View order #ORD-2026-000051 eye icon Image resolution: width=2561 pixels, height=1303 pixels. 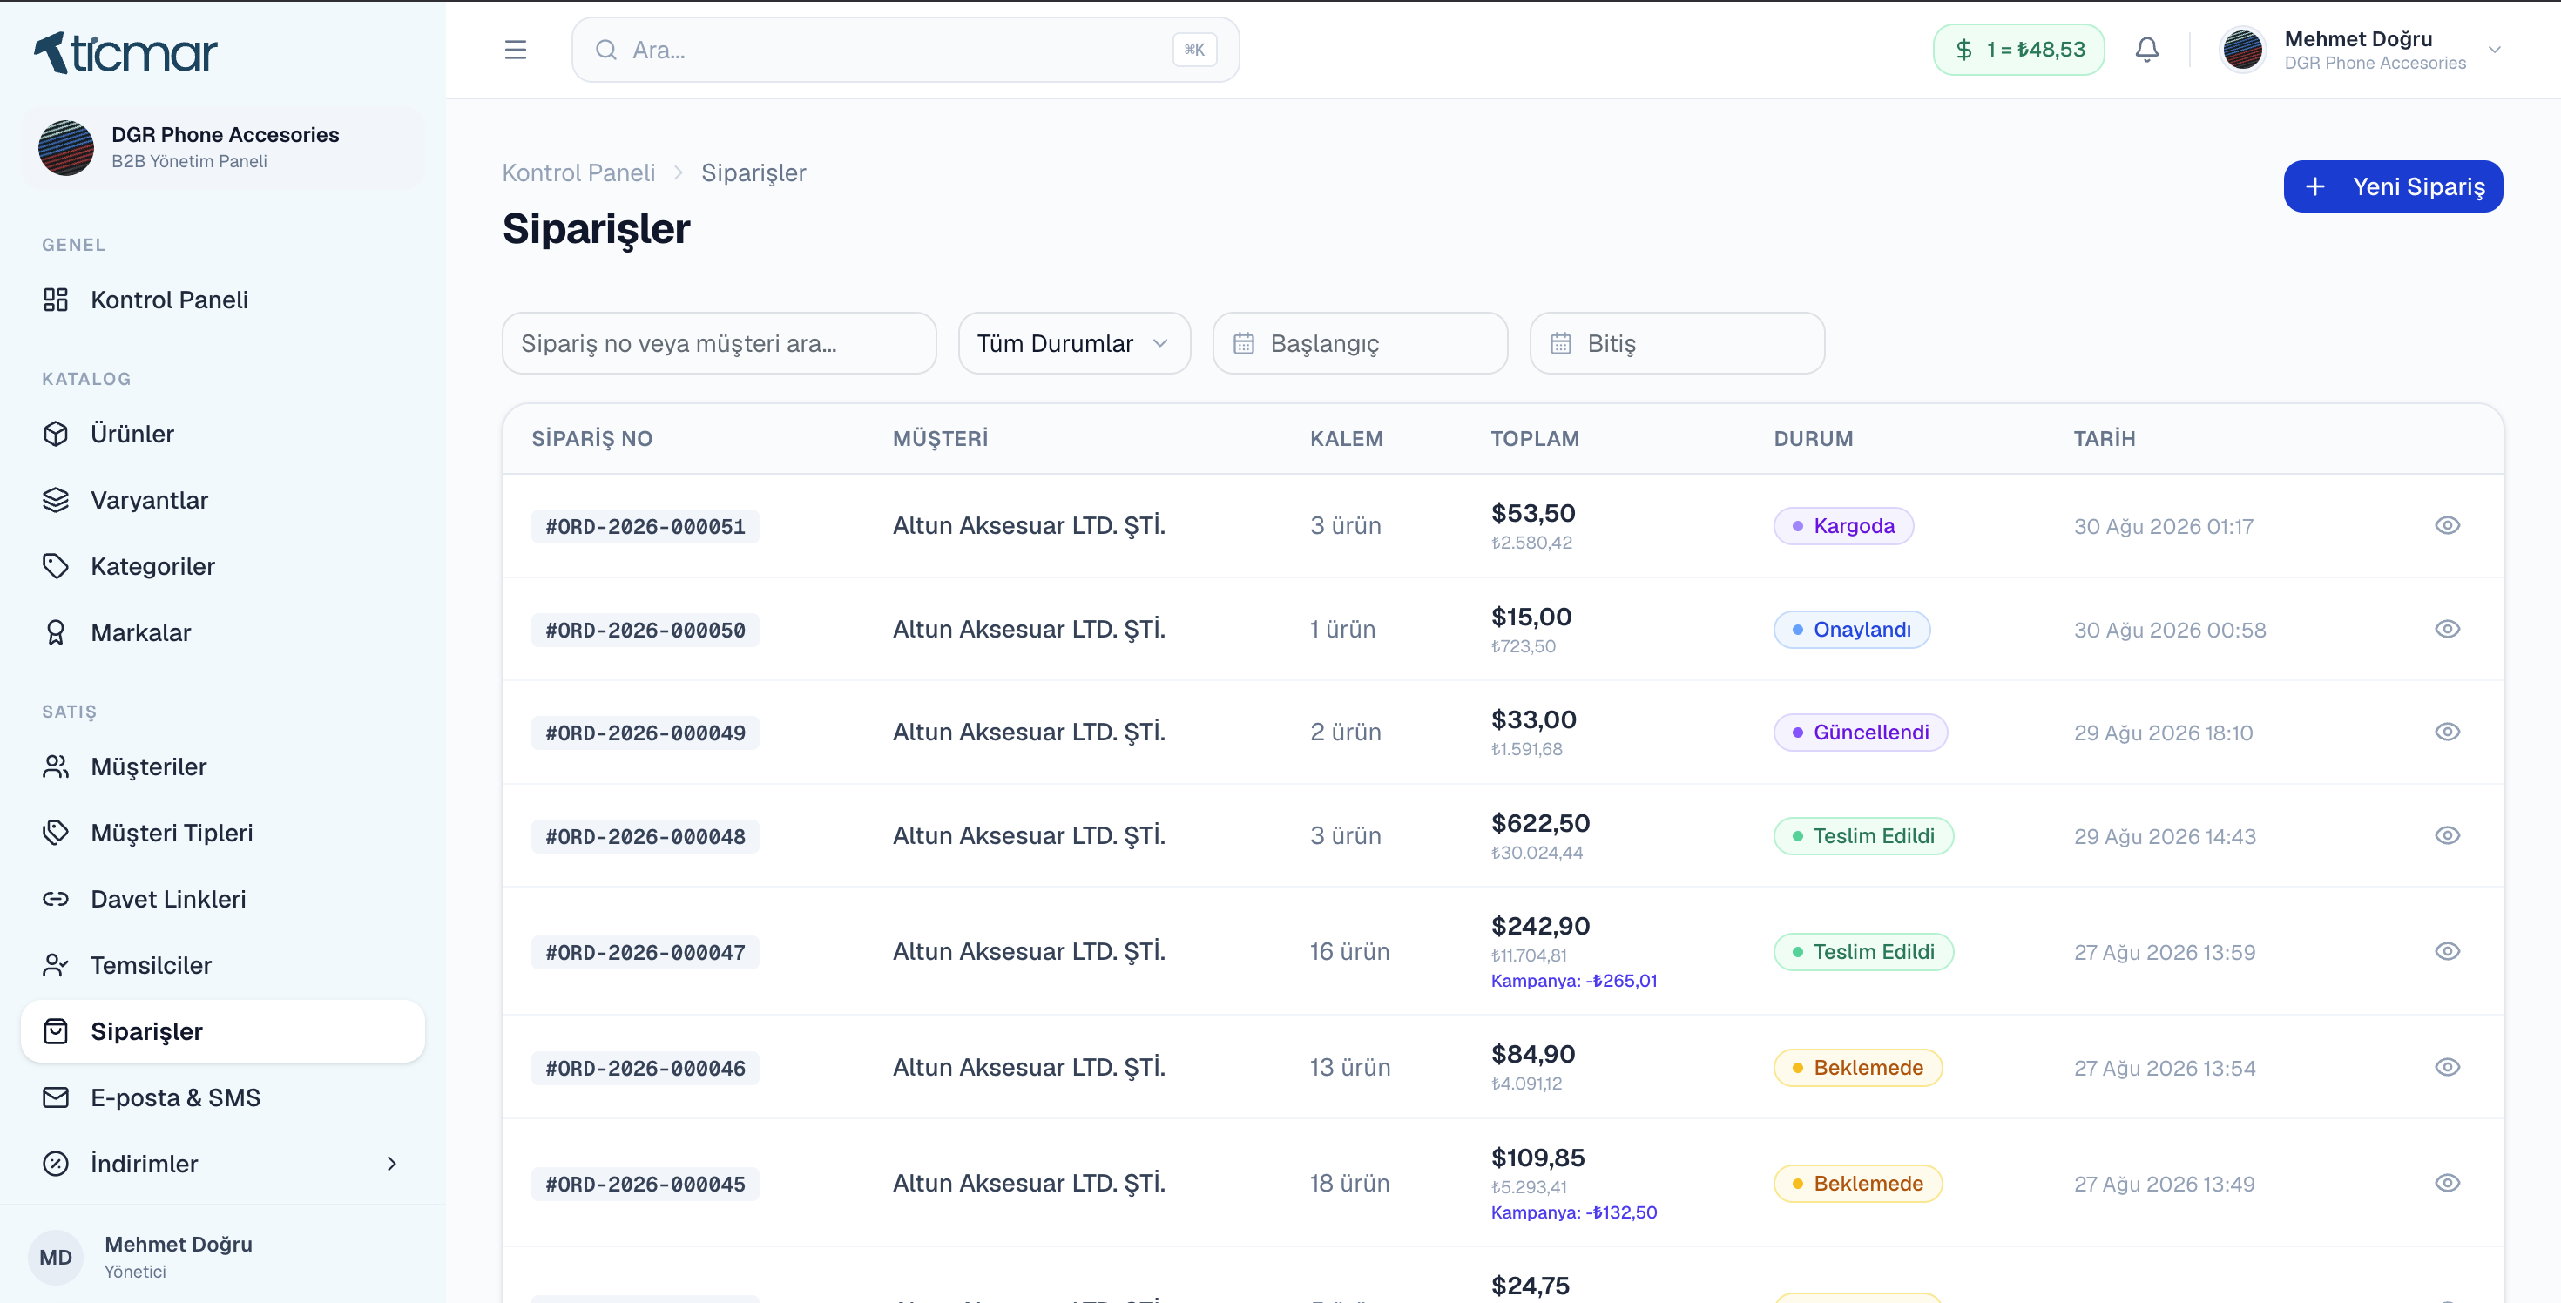(2447, 526)
